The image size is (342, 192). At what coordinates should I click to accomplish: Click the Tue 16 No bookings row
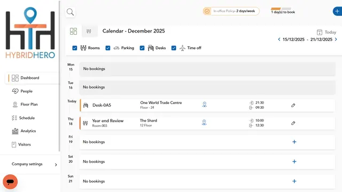tap(207, 87)
